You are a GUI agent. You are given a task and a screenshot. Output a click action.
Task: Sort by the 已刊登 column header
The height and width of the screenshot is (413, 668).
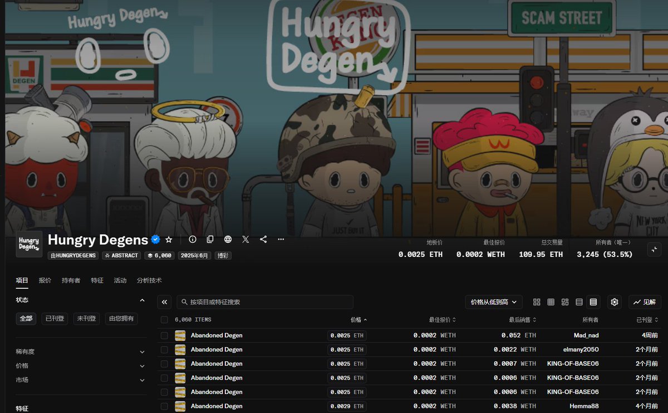(x=647, y=320)
